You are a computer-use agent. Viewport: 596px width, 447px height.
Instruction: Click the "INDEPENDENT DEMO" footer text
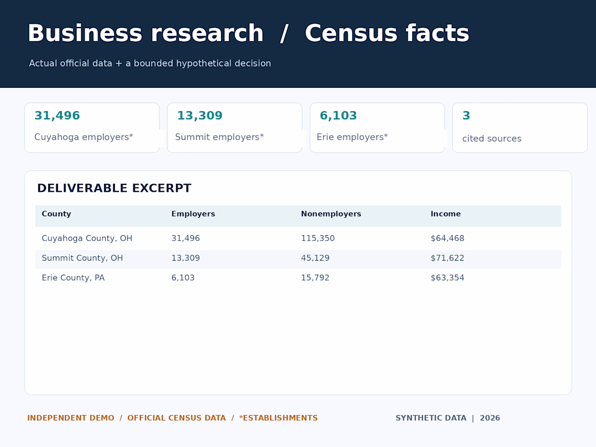[x=70, y=418]
